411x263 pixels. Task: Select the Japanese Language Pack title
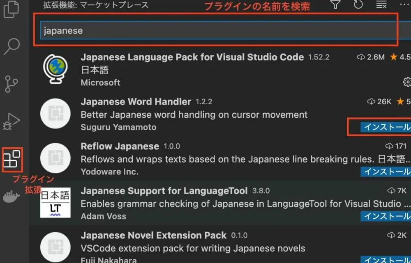coord(192,57)
